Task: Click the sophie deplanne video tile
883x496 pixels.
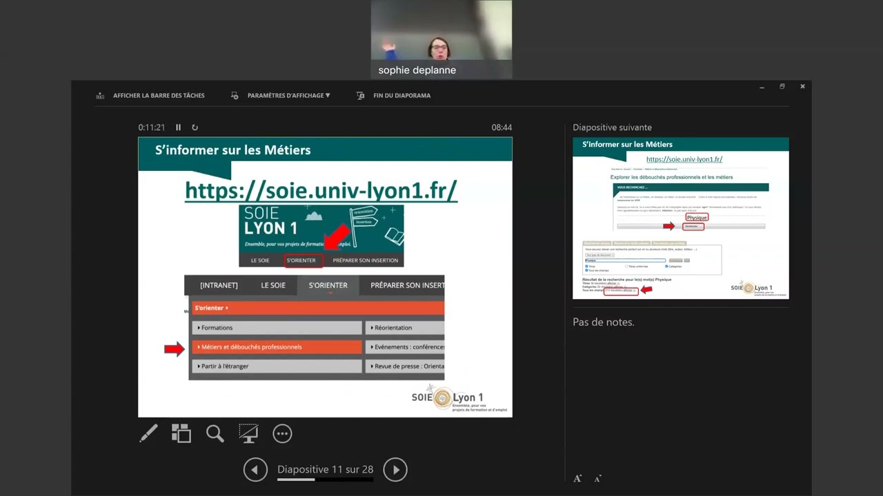Action: point(441,39)
